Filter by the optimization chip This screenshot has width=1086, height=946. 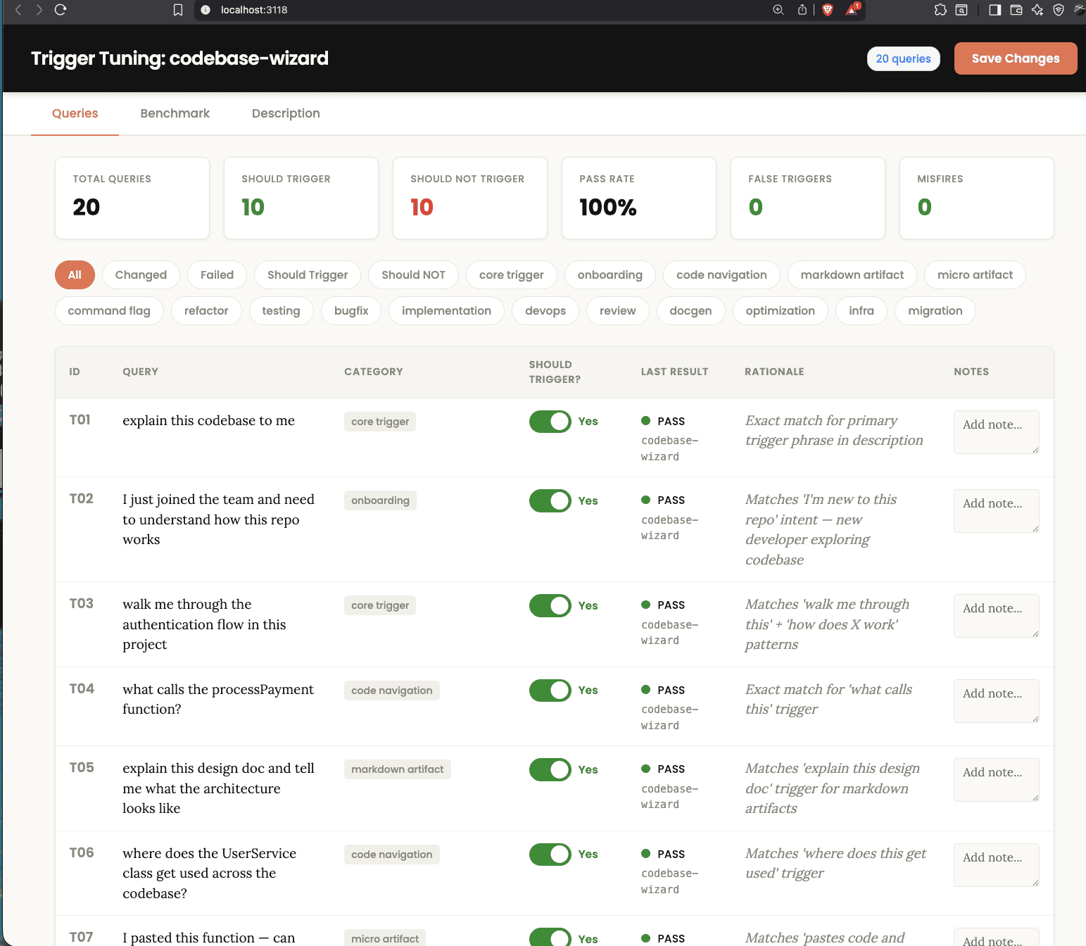[781, 310]
